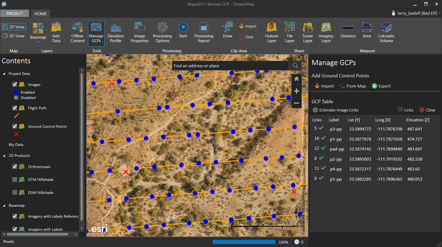Viewport: 442px width, 247px height.
Task: Toggle the Orthomosaic layer checkbox
Action: tap(15, 166)
